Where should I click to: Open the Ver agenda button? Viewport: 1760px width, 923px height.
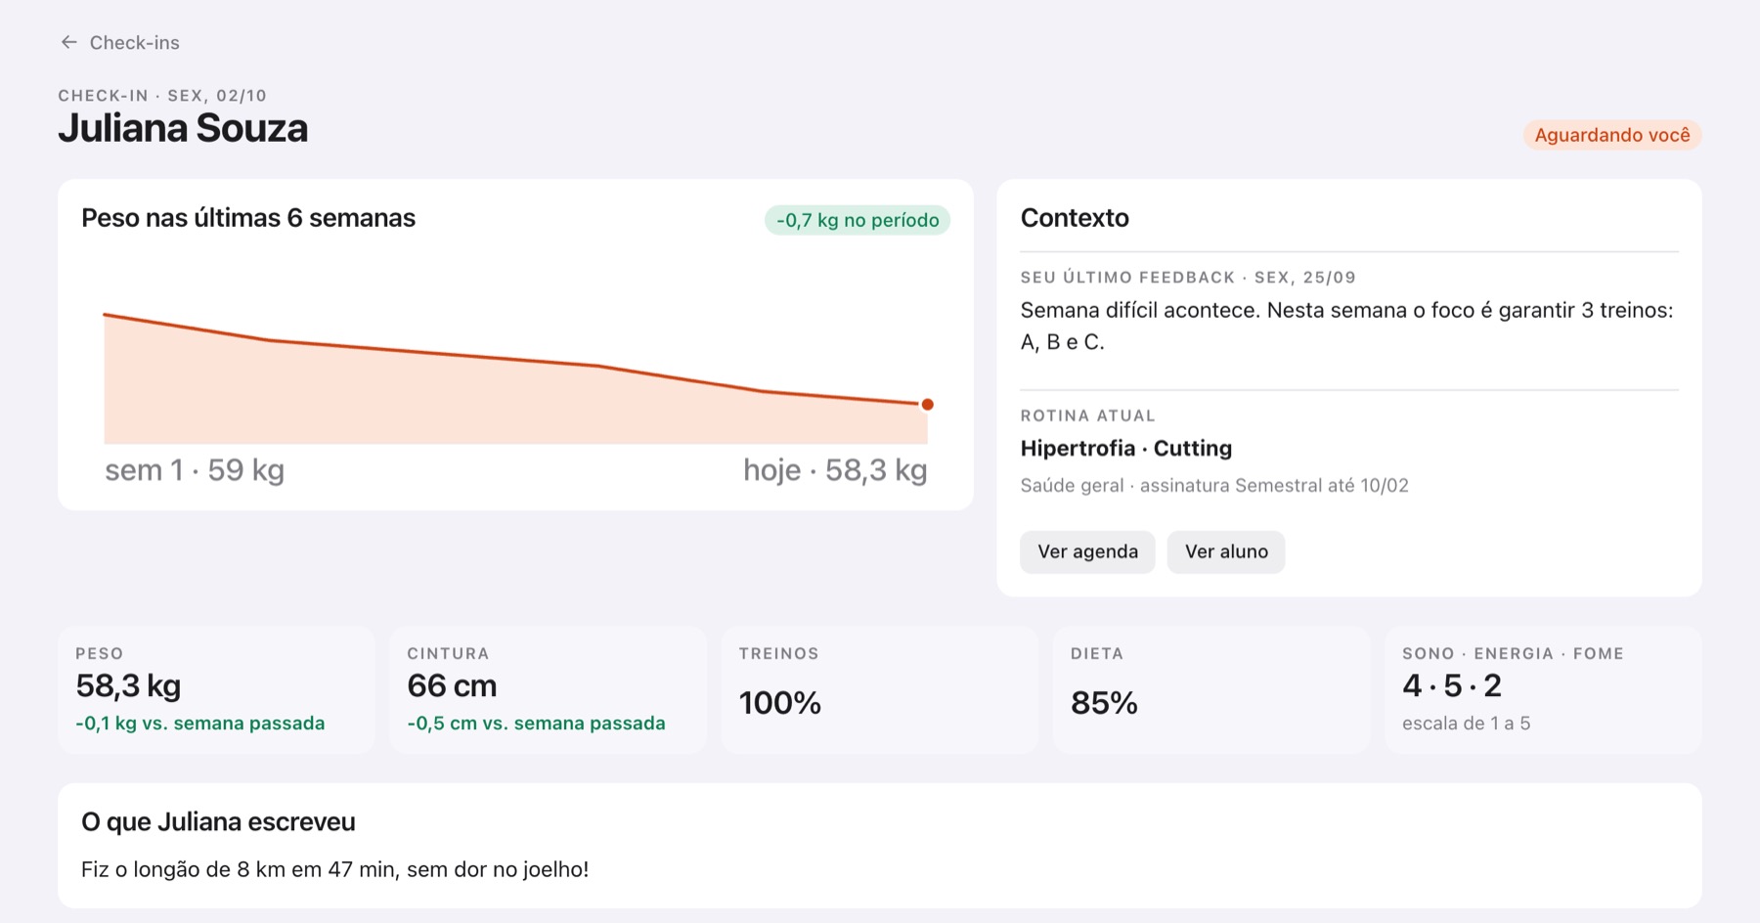(1087, 551)
